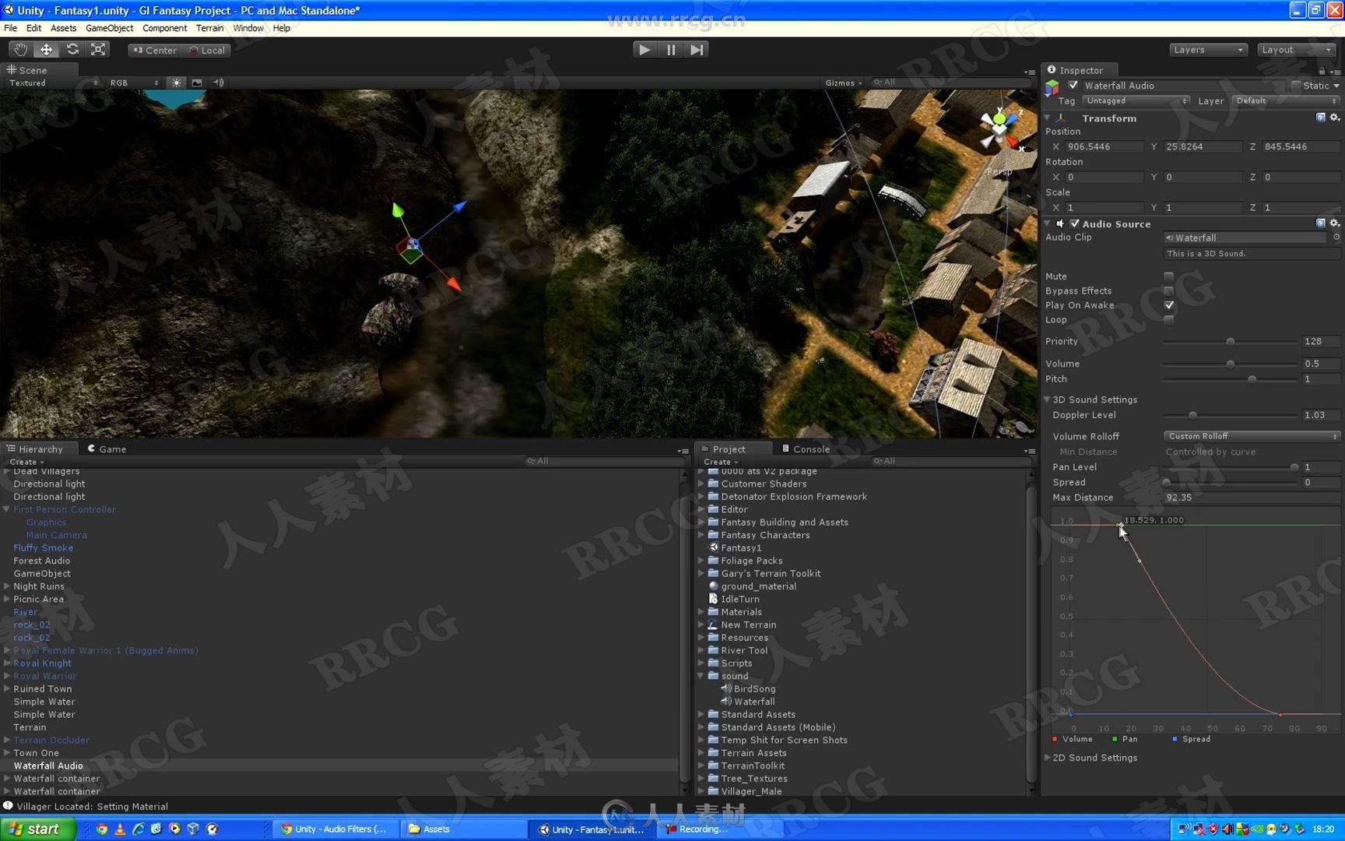Toggle scene audio icon
This screenshot has height=841, width=1345.
[x=218, y=83]
